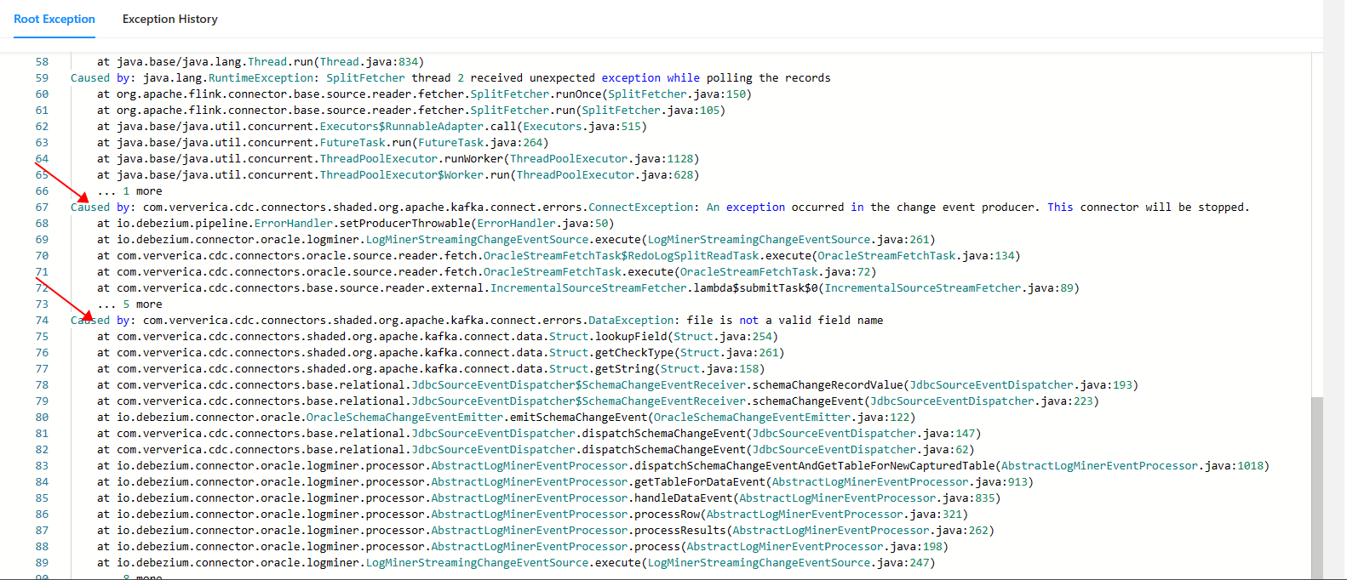This screenshot has height=580, width=1347.
Task: Click 'JdbcSourceEventDispatcher.java:147' on line 81
Action: [863, 433]
